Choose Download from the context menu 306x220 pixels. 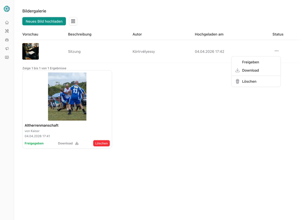tap(250, 70)
